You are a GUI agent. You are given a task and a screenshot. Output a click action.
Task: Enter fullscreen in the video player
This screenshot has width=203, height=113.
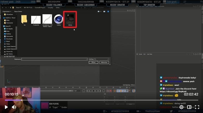click(197, 107)
